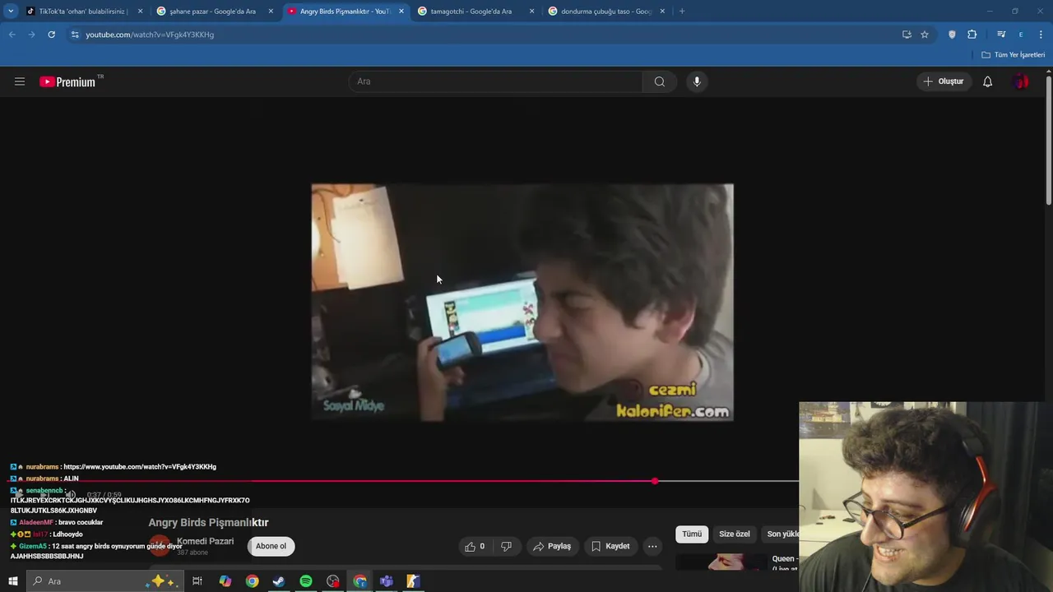This screenshot has width=1053, height=592.
Task: Select the Tümü filter chip
Action: (x=692, y=534)
